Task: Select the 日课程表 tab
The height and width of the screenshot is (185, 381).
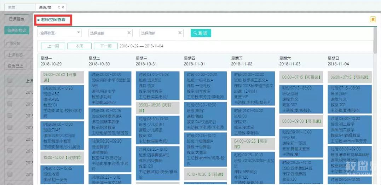Action: (16, 19)
